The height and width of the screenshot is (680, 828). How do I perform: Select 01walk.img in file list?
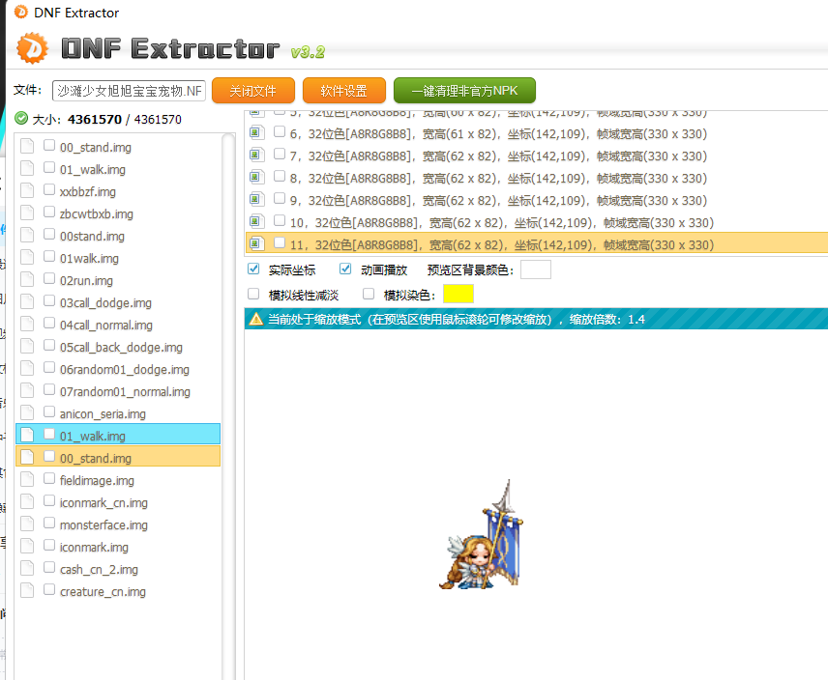coord(89,258)
